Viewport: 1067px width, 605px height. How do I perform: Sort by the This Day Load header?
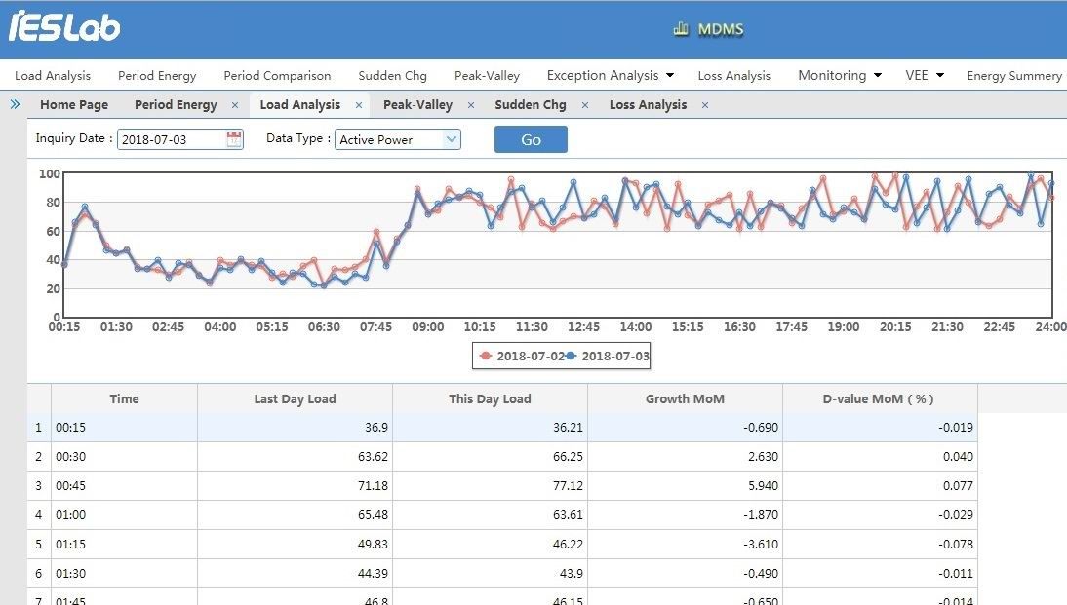(490, 399)
